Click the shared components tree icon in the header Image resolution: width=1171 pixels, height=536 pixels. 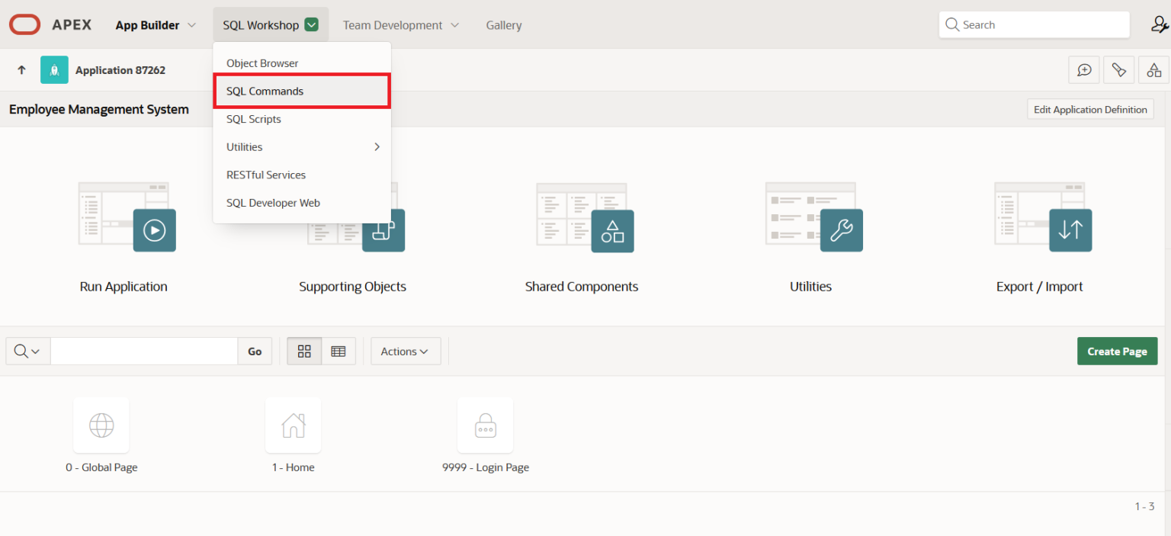(1153, 69)
